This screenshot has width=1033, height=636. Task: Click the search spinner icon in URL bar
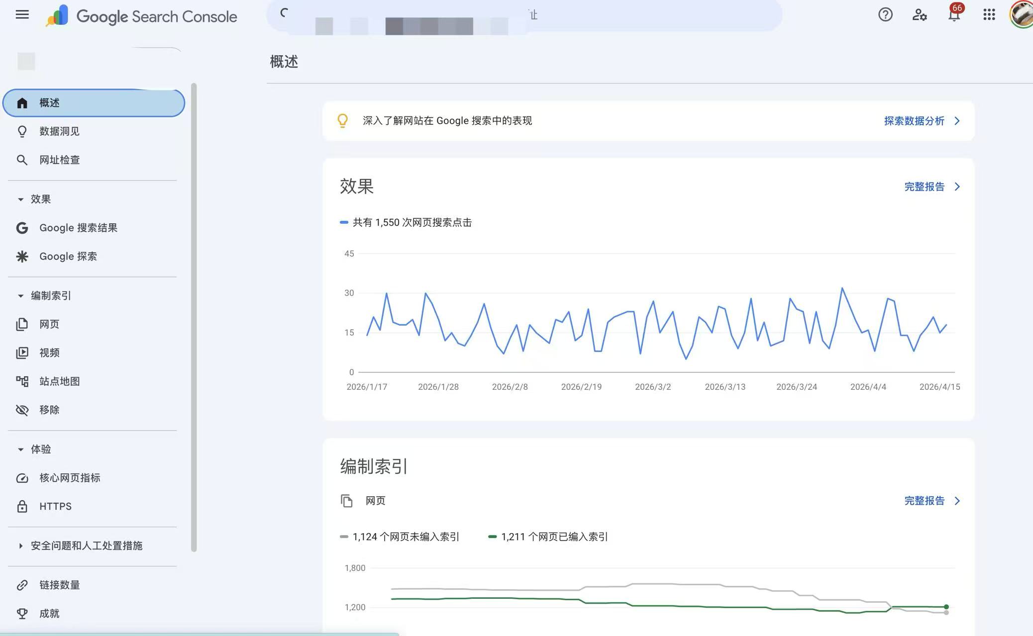click(284, 13)
